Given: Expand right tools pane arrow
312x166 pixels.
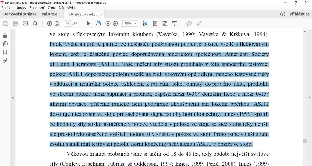Looking at the screenshot, I should click(310, 98).
